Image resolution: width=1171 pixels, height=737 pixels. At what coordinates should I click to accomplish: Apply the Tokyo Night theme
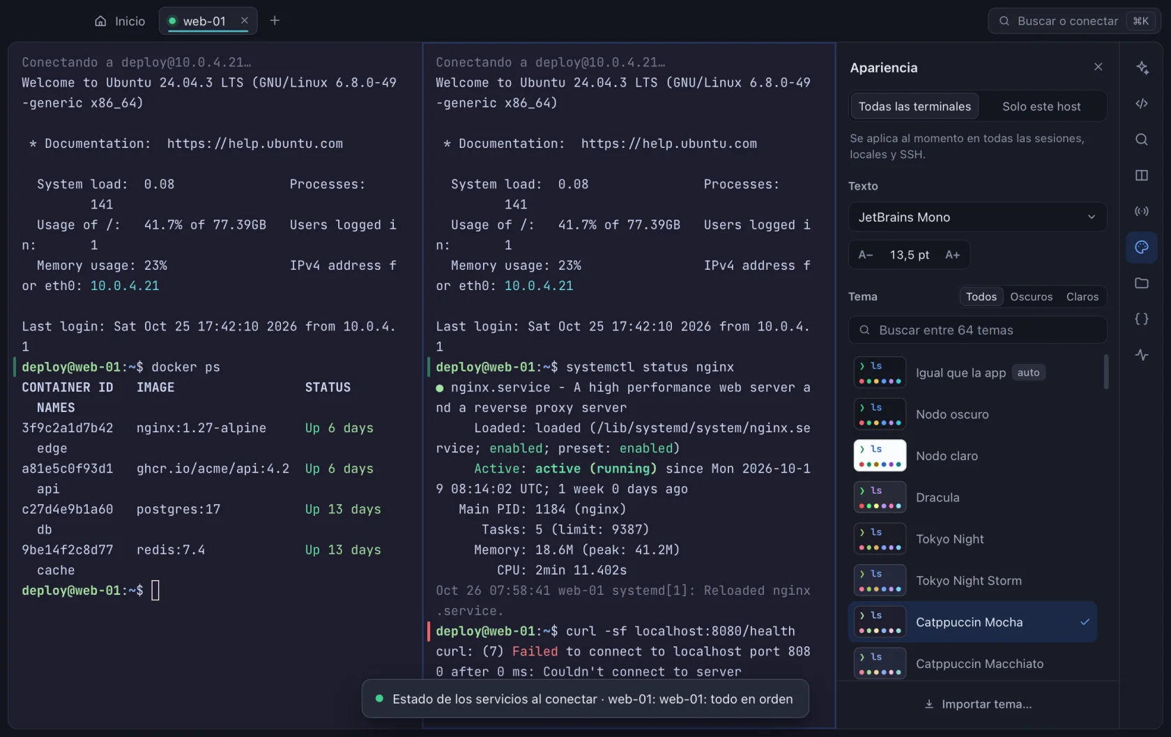click(x=973, y=539)
